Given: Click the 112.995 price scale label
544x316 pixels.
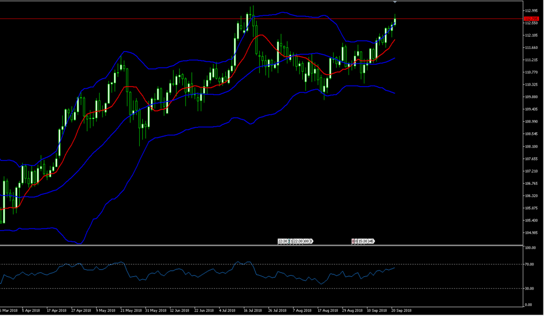Looking at the screenshot, I should (531, 11).
